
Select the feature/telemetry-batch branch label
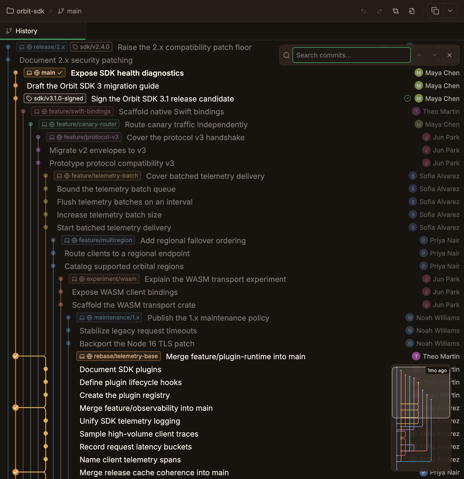(97, 176)
